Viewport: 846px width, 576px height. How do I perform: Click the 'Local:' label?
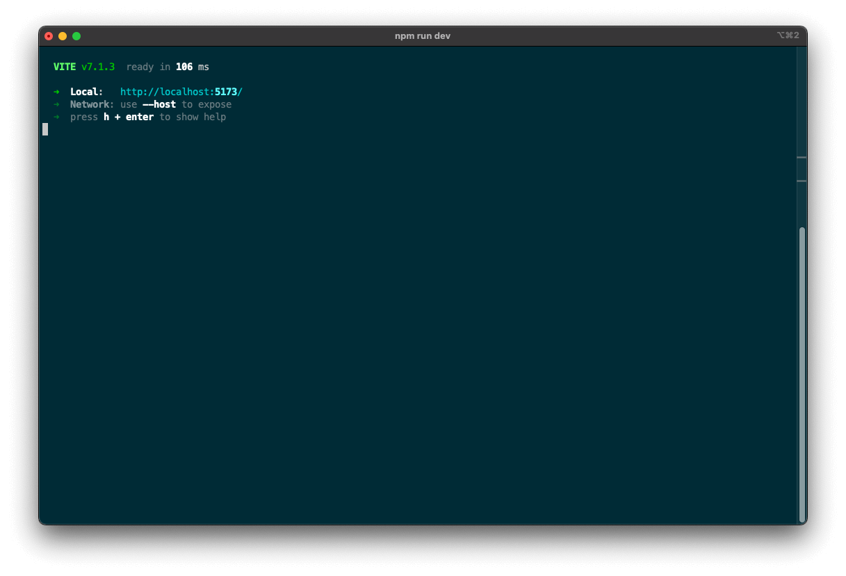tap(87, 92)
